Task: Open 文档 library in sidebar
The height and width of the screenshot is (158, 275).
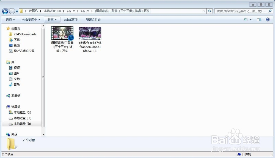Action: (x=14, y=79)
